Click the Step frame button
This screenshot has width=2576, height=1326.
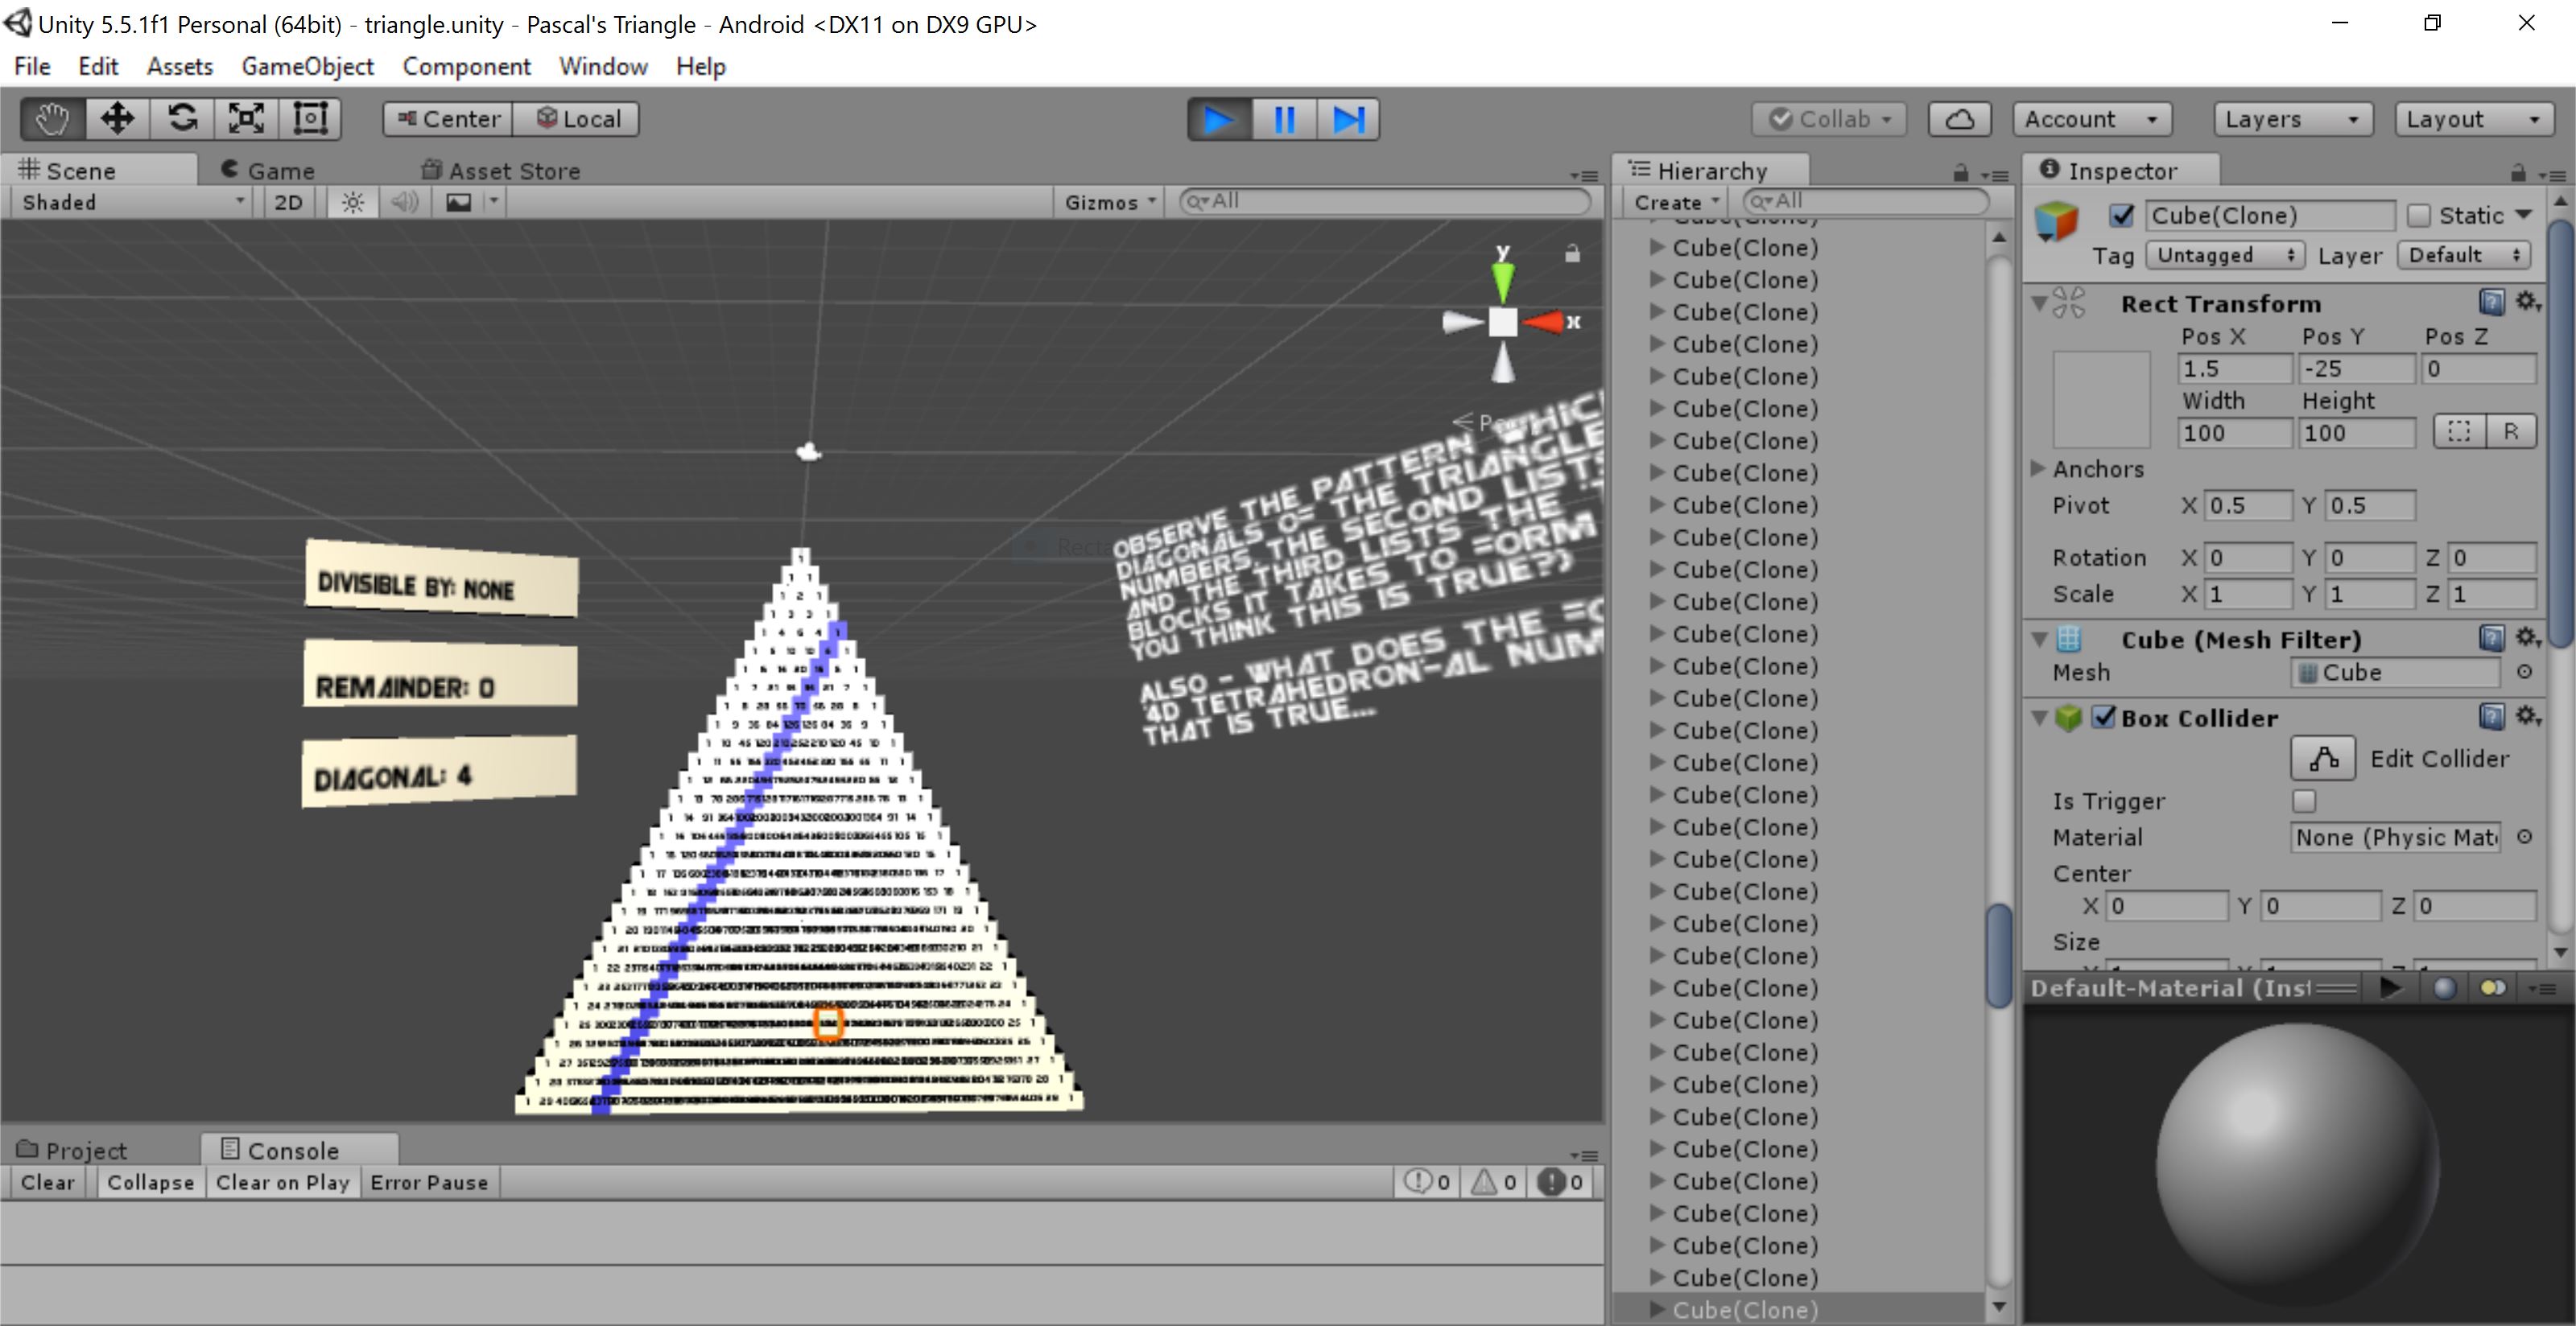(1348, 120)
